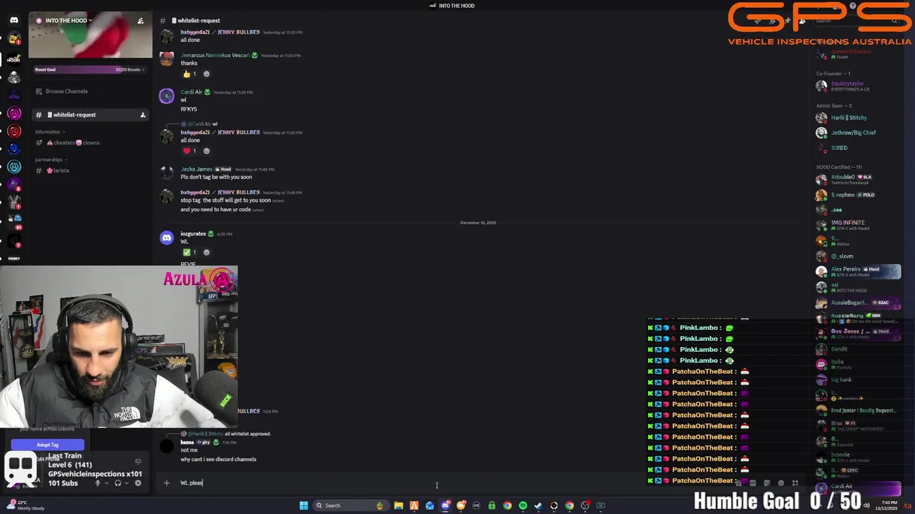Open Jethrow/Big Chief member entry

pos(857,133)
